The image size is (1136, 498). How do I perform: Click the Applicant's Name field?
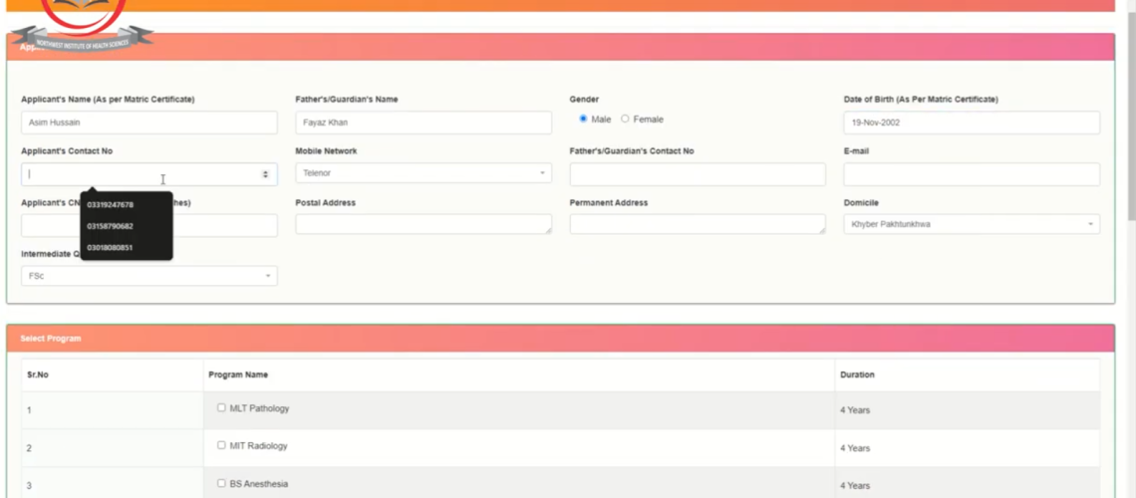149,123
